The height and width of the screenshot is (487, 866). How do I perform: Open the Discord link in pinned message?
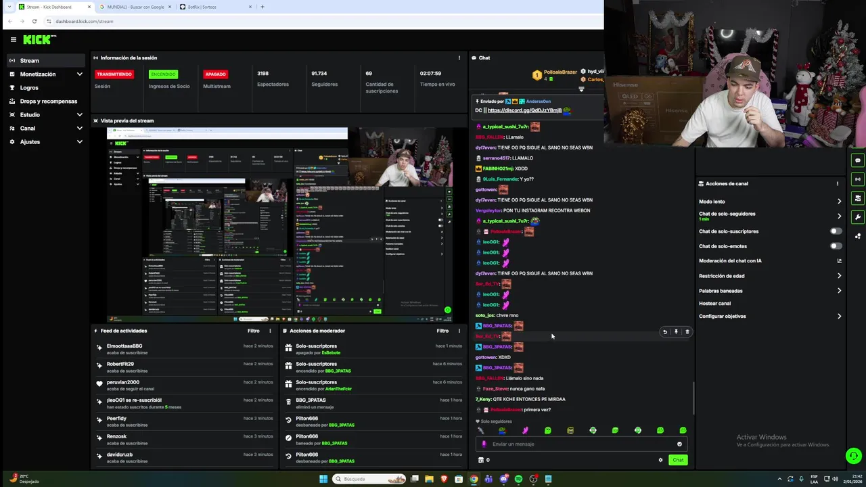coord(524,110)
